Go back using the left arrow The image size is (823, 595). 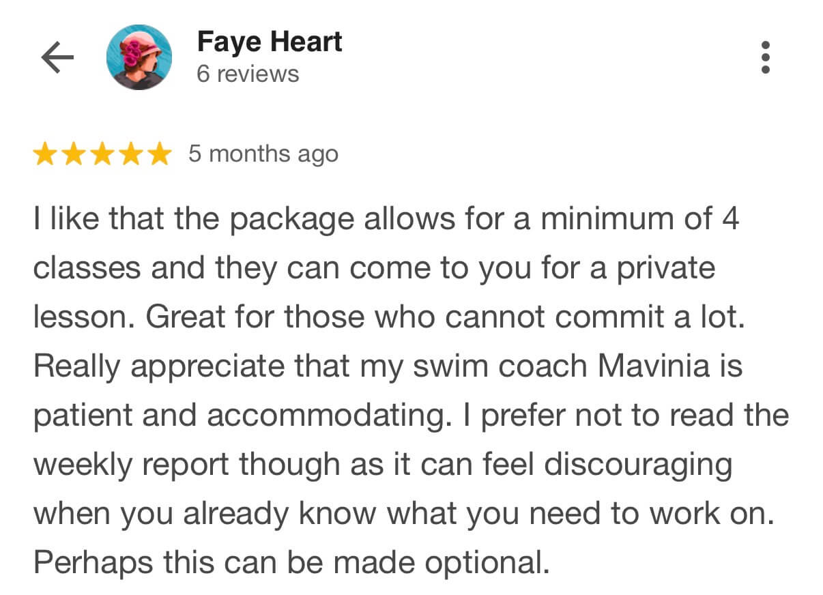(57, 59)
